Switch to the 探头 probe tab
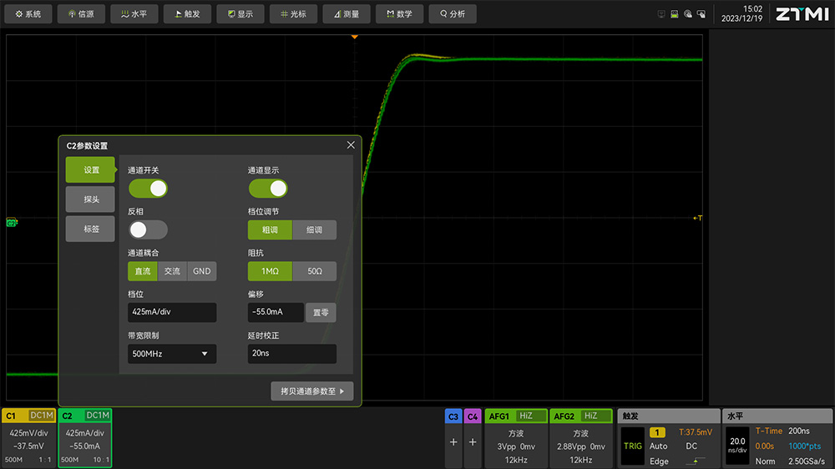 pos(91,199)
